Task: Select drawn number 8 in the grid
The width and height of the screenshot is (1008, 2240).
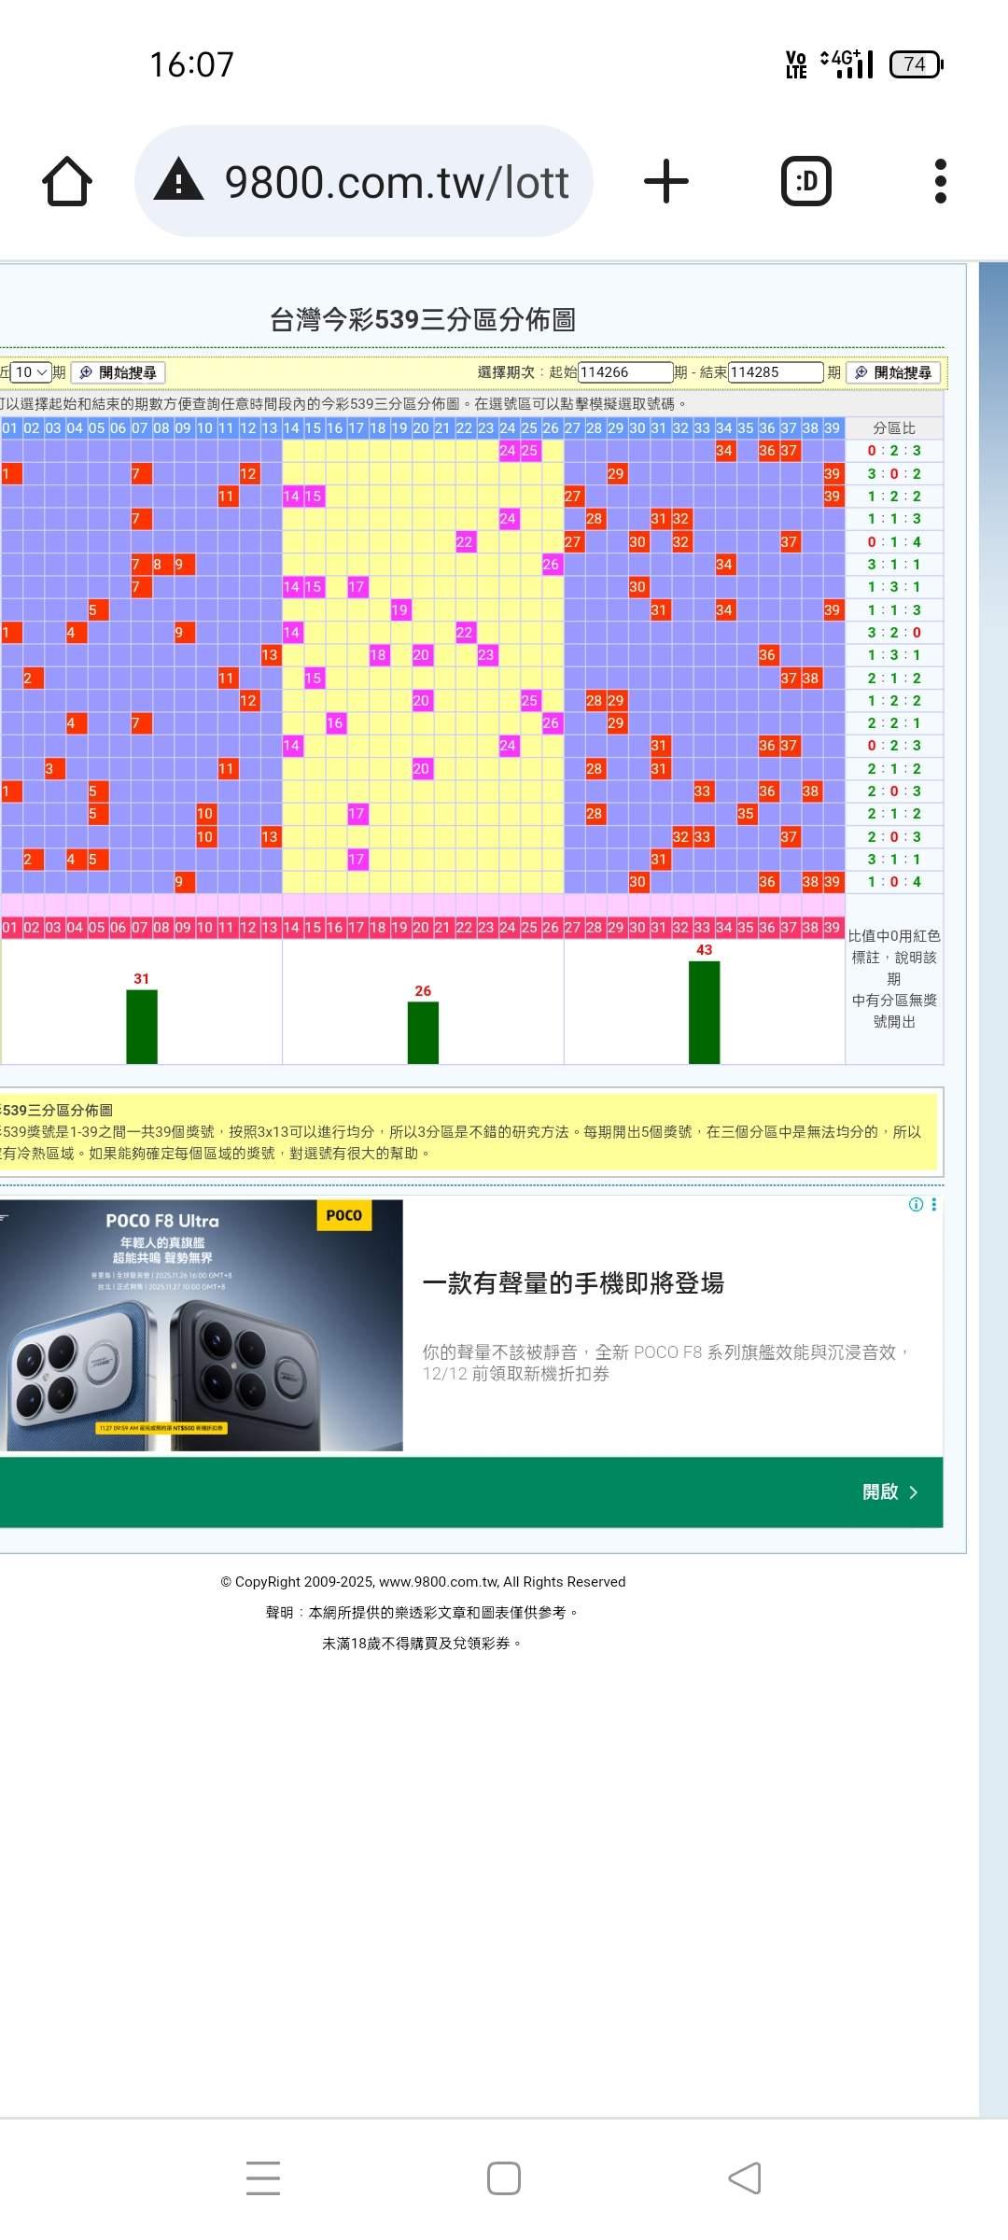Action: pos(162,565)
